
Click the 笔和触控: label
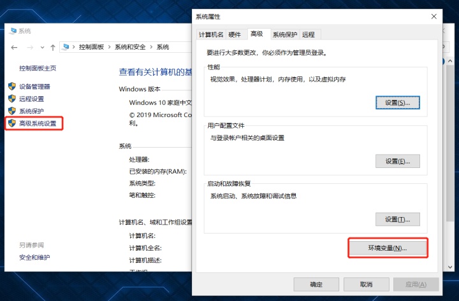coord(142,195)
